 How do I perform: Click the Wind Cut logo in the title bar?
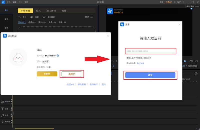tap(3, 2)
